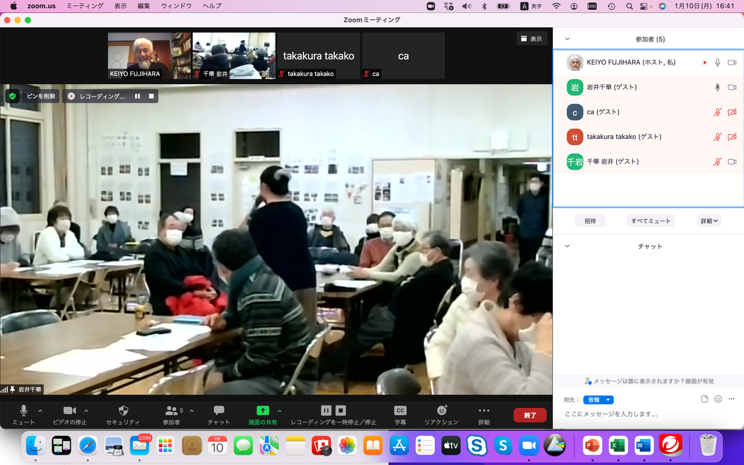Viewport: 744px width, 465px height.
Task: Open audio options chevron next to ミュート
Action: coord(40,410)
